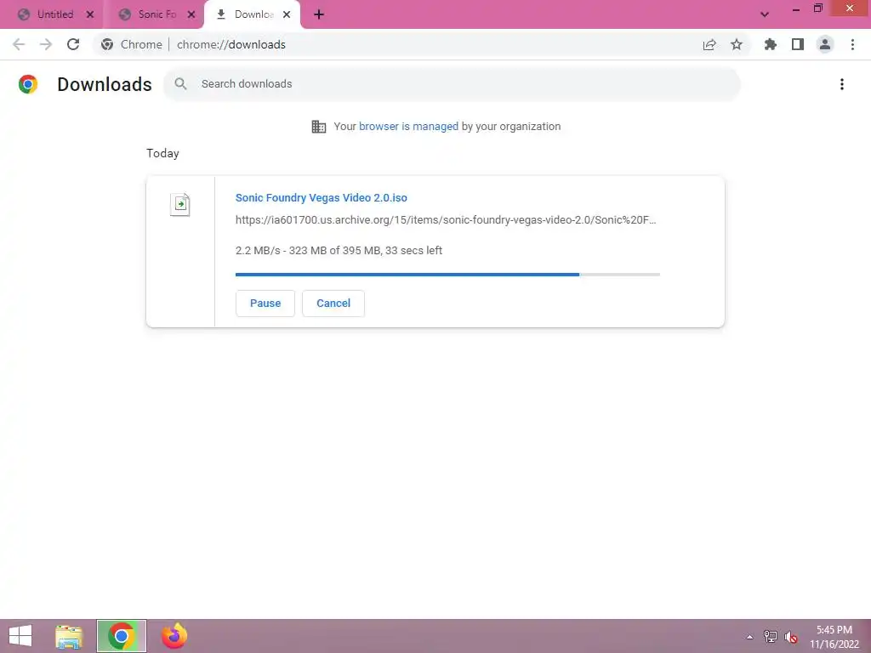
Task: Click the Chrome taskbar icon
Action: (x=121, y=636)
